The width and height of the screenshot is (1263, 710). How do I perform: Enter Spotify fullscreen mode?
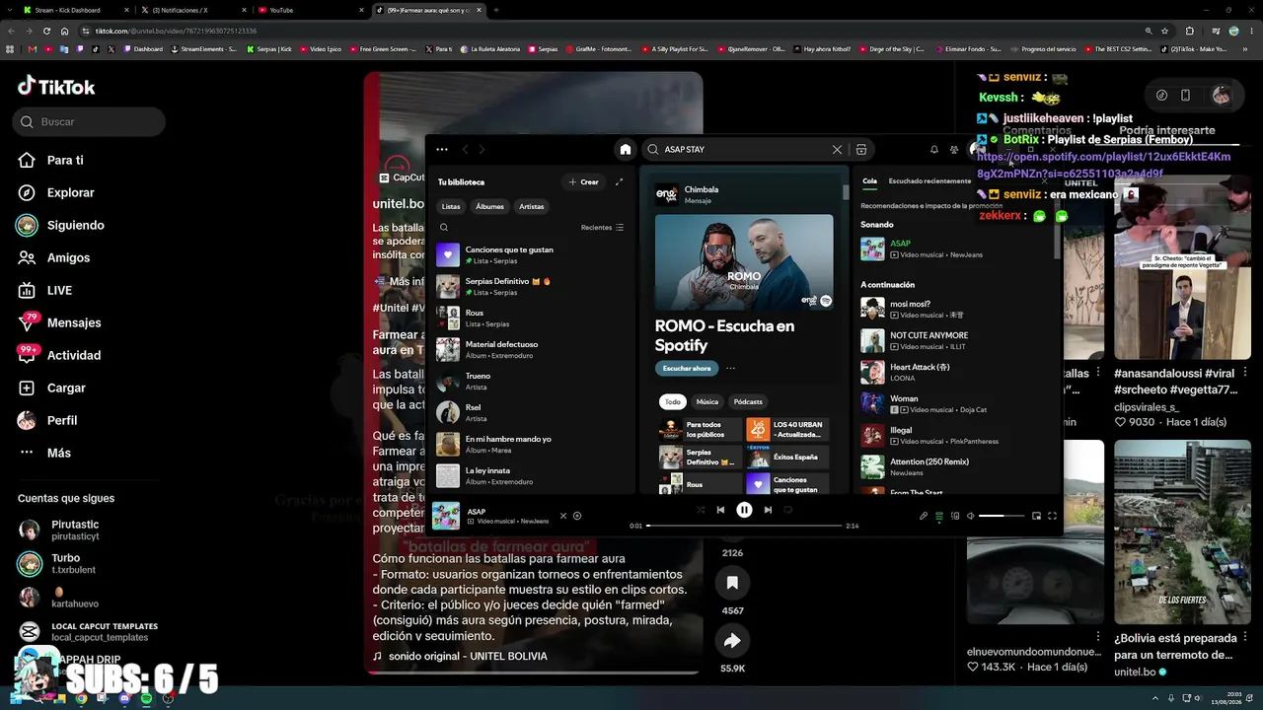click(1052, 516)
